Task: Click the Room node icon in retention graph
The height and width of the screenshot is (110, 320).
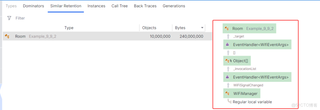Action: 226,29
